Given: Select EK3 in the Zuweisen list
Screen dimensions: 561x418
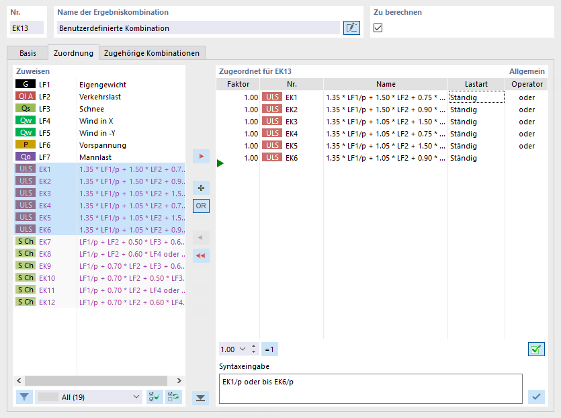Looking at the screenshot, I should [99, 194].
